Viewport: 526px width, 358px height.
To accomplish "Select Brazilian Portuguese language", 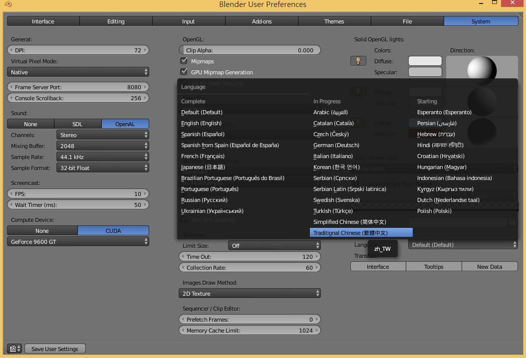I will [x=244, y=178].
